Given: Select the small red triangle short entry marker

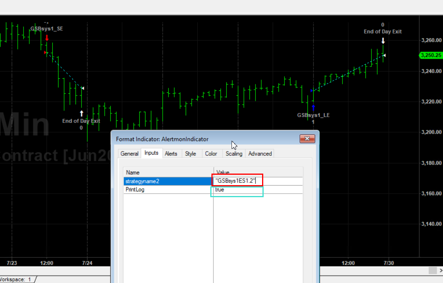Looking at the screenshot, I should point(45,53).
